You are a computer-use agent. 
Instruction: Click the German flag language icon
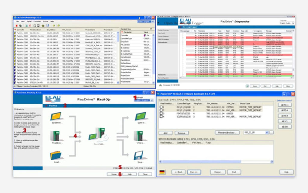tap(162, 172)
